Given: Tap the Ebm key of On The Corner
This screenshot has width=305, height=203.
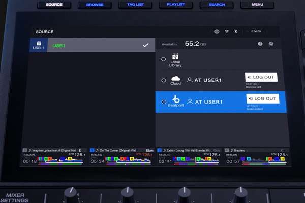Looking at the screenshot, I should [149, 150].
